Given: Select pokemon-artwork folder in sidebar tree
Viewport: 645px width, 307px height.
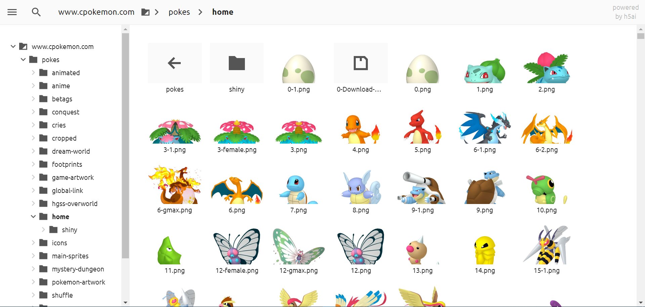Looking at the screenshot, I should click(x=72, y=282).
